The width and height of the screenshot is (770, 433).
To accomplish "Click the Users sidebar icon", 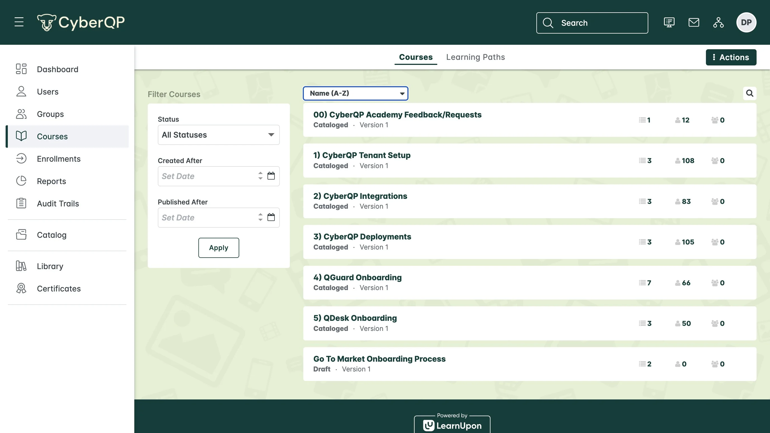I will [x=21, y=91].
